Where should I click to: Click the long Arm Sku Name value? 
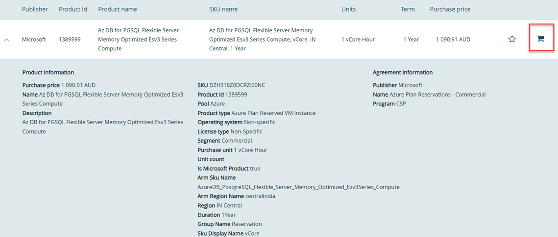[x=298, y=187]
